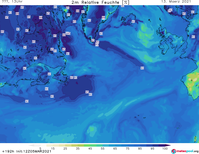
Task: Click the date "13. Maerz 2021"
Action: (176, 2)
